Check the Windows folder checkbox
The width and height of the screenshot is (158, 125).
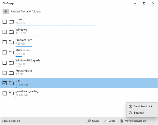coord(4,32)
